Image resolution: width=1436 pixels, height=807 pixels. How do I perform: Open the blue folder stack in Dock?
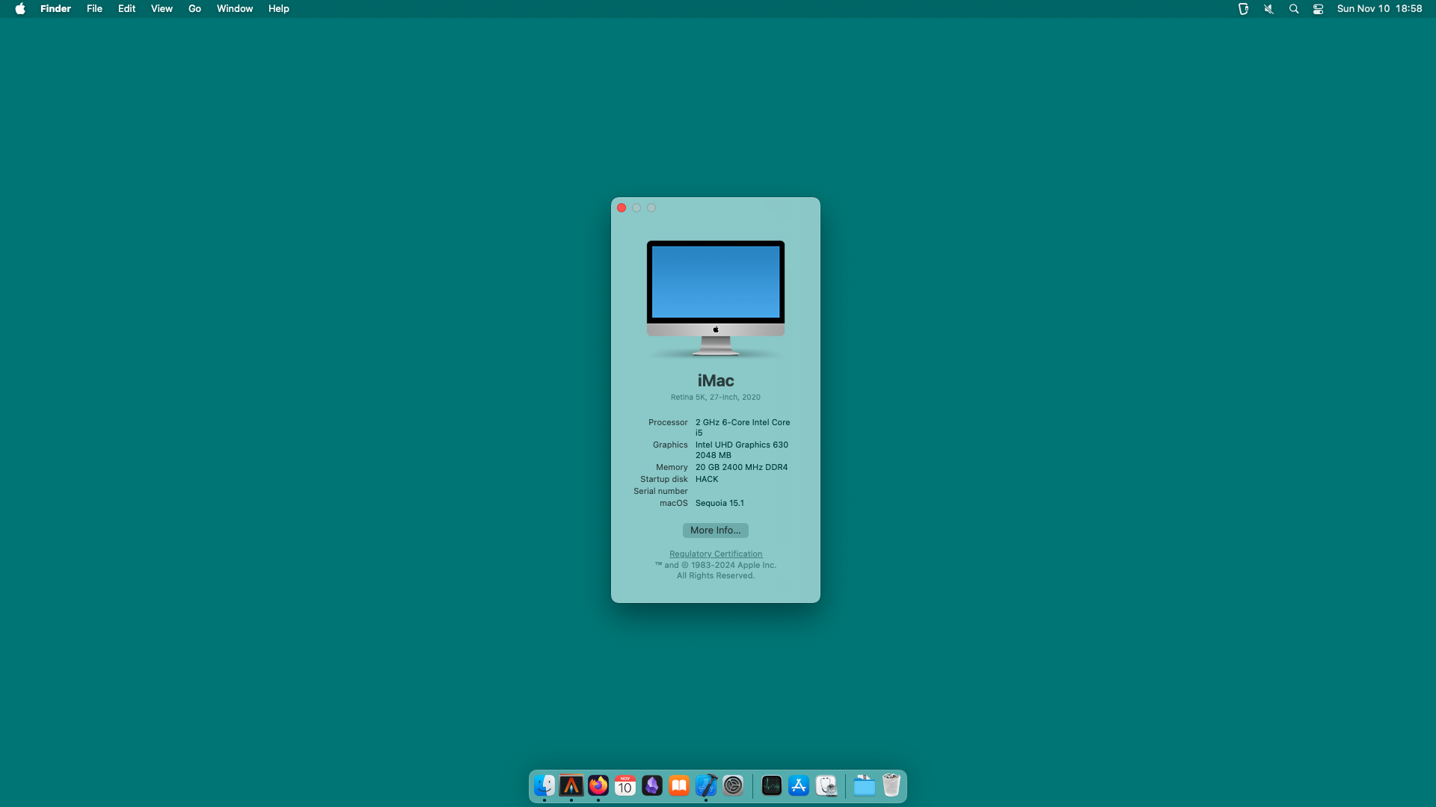(864, 786)
